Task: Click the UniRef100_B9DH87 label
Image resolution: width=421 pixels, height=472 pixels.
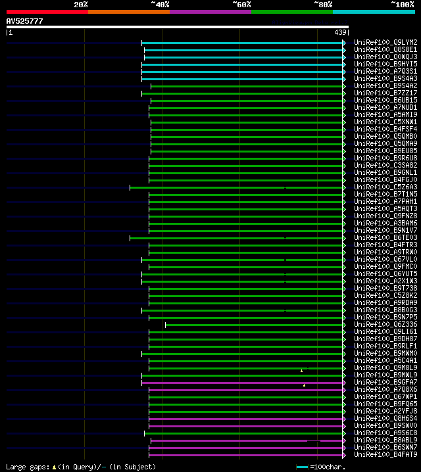Action: pos(385,339)
